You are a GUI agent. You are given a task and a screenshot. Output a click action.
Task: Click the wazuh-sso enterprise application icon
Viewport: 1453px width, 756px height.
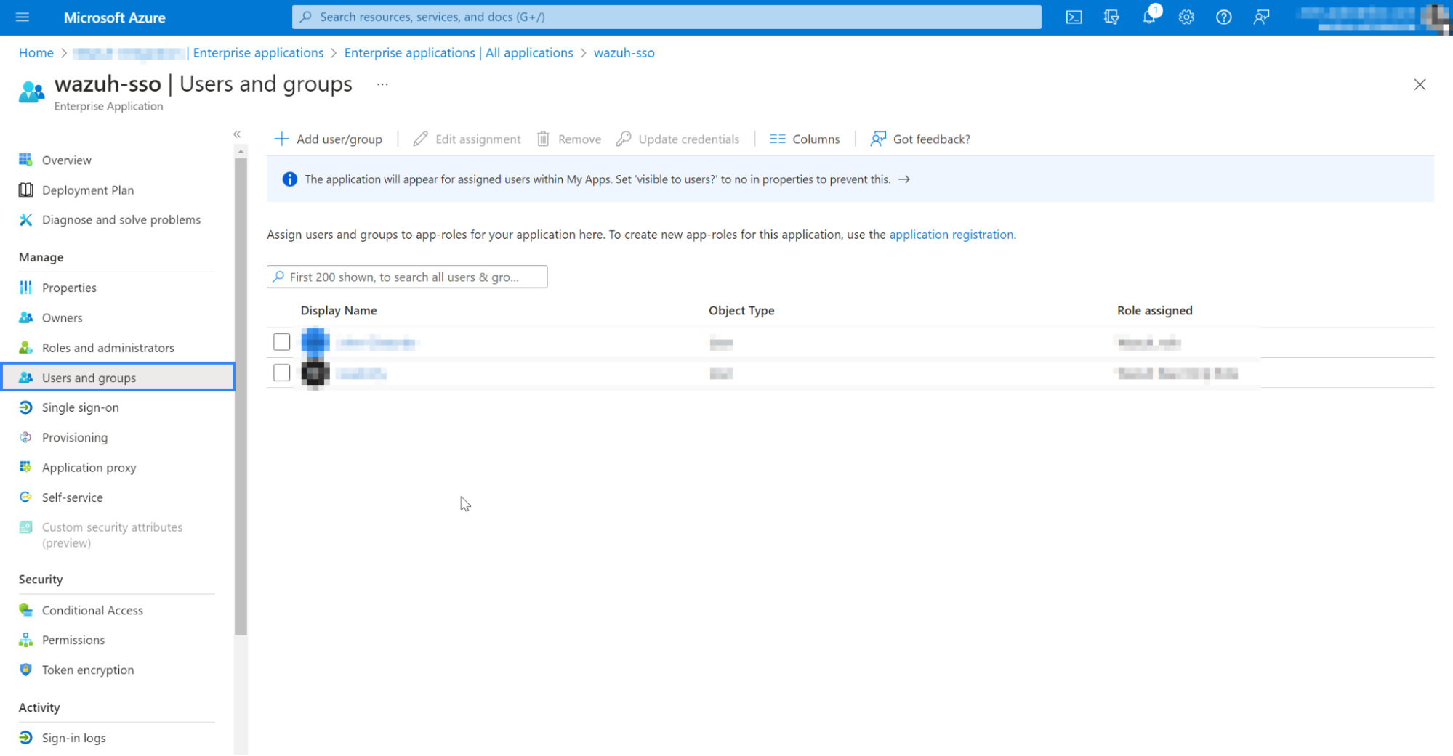tap(31, 92)
